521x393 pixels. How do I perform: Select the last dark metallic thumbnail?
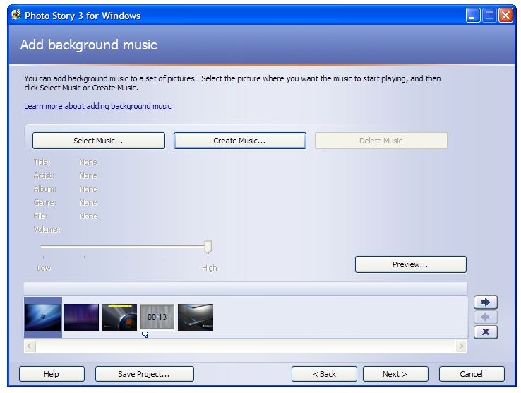[196, 317]
